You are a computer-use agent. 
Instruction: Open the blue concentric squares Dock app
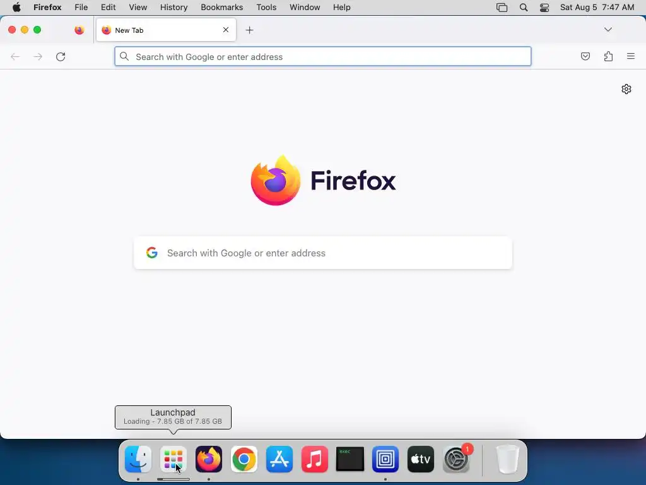pyautogui.click(x=385, y=459)
